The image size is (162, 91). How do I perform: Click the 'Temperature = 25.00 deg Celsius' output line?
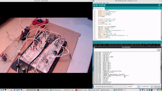[x=112, y=71]
